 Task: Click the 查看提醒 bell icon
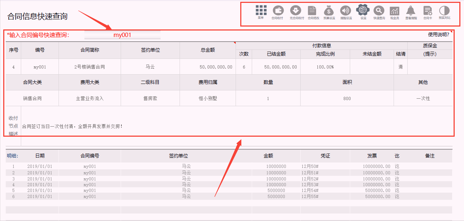pyautogui.click(x=410, y=11)
